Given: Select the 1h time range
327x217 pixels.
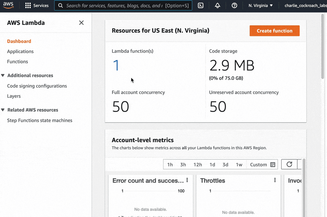Looking at the screenshot, I should coord(170,165).
